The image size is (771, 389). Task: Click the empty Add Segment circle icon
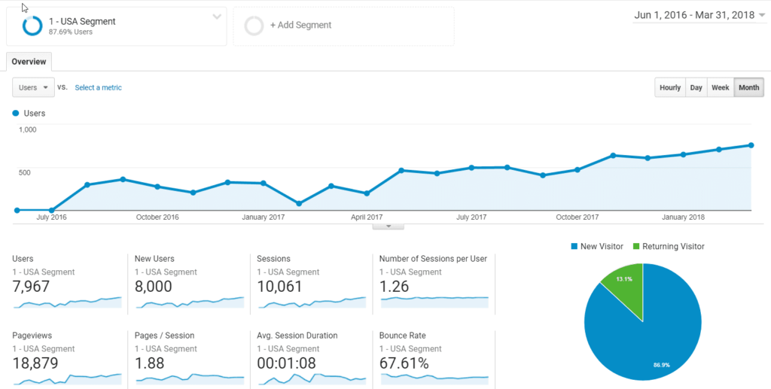[254, 26]
